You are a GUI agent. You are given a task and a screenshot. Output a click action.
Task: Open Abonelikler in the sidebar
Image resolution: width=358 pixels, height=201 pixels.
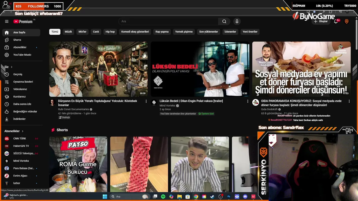(x=21, y=47)
